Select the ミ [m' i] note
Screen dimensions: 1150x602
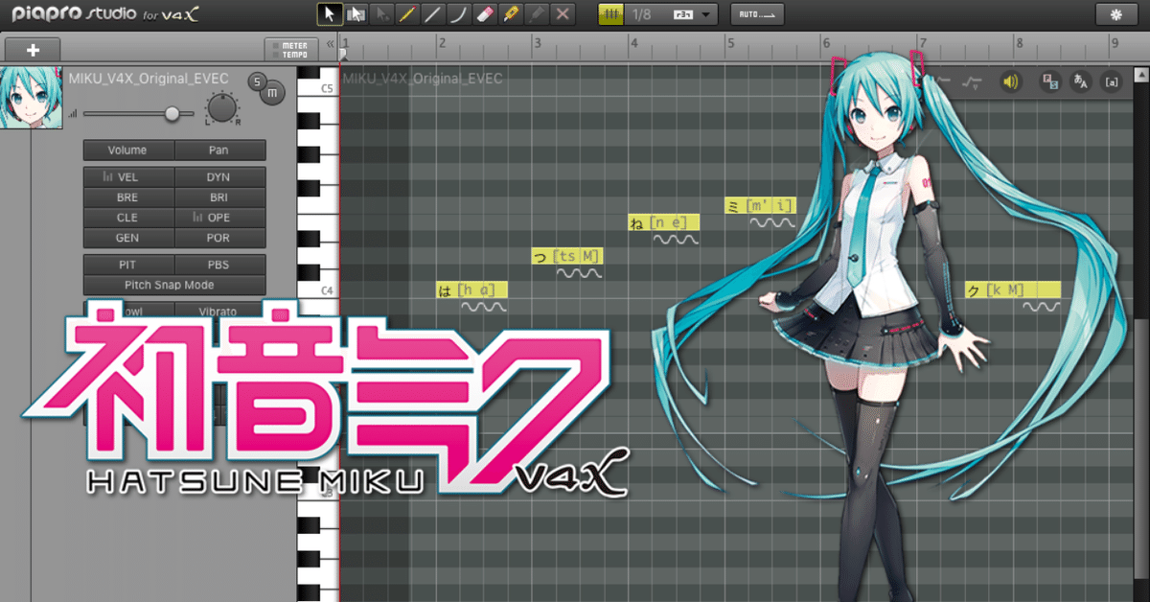click(x=760, y=205)
